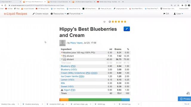Open the Cart Hemp Flower bookmark

(x=58, y=9)
